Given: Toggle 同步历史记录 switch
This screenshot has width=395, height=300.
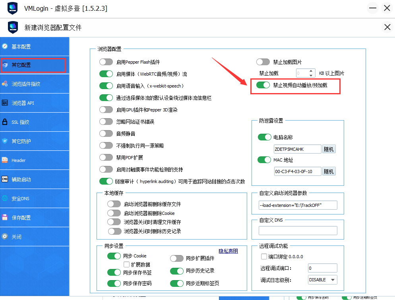Looking at the screenshot, I should point(177,271).
